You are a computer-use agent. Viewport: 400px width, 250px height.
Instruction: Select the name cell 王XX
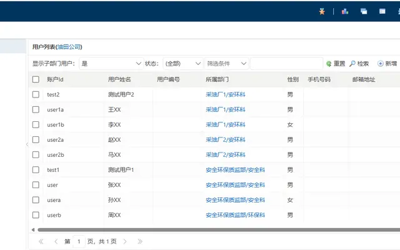[x=114, y=110]
